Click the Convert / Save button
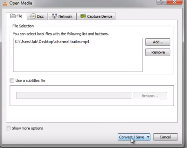The image size is (187, 148). pos(132,137)
